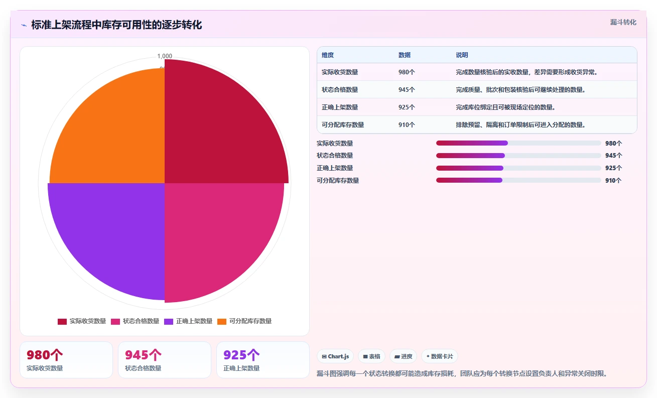The image size is (657, 398).
Task: Select the 可分配库存数量 table row cell
Action: 343,125
